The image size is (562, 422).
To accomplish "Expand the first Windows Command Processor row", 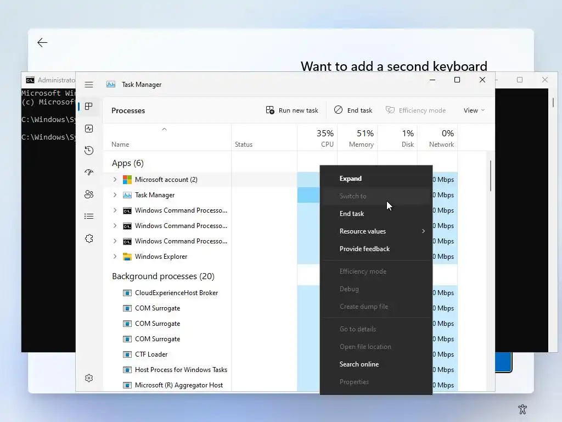I will tap(115, 210).
